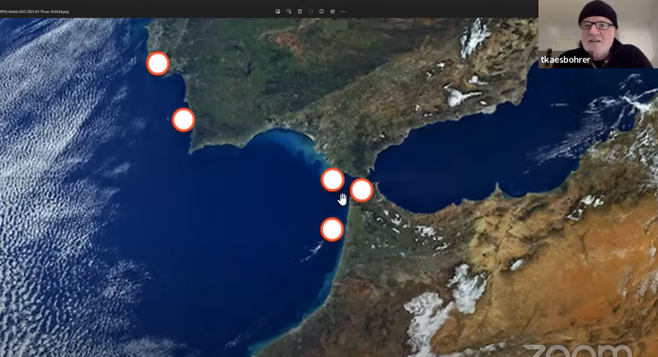Open the image editor with the edit icon
658x357 pixels.
click(278, 12)
